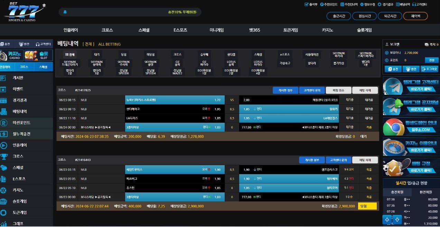
Task: Click the scroll-up arrow button
Action: tap(387, 219)
